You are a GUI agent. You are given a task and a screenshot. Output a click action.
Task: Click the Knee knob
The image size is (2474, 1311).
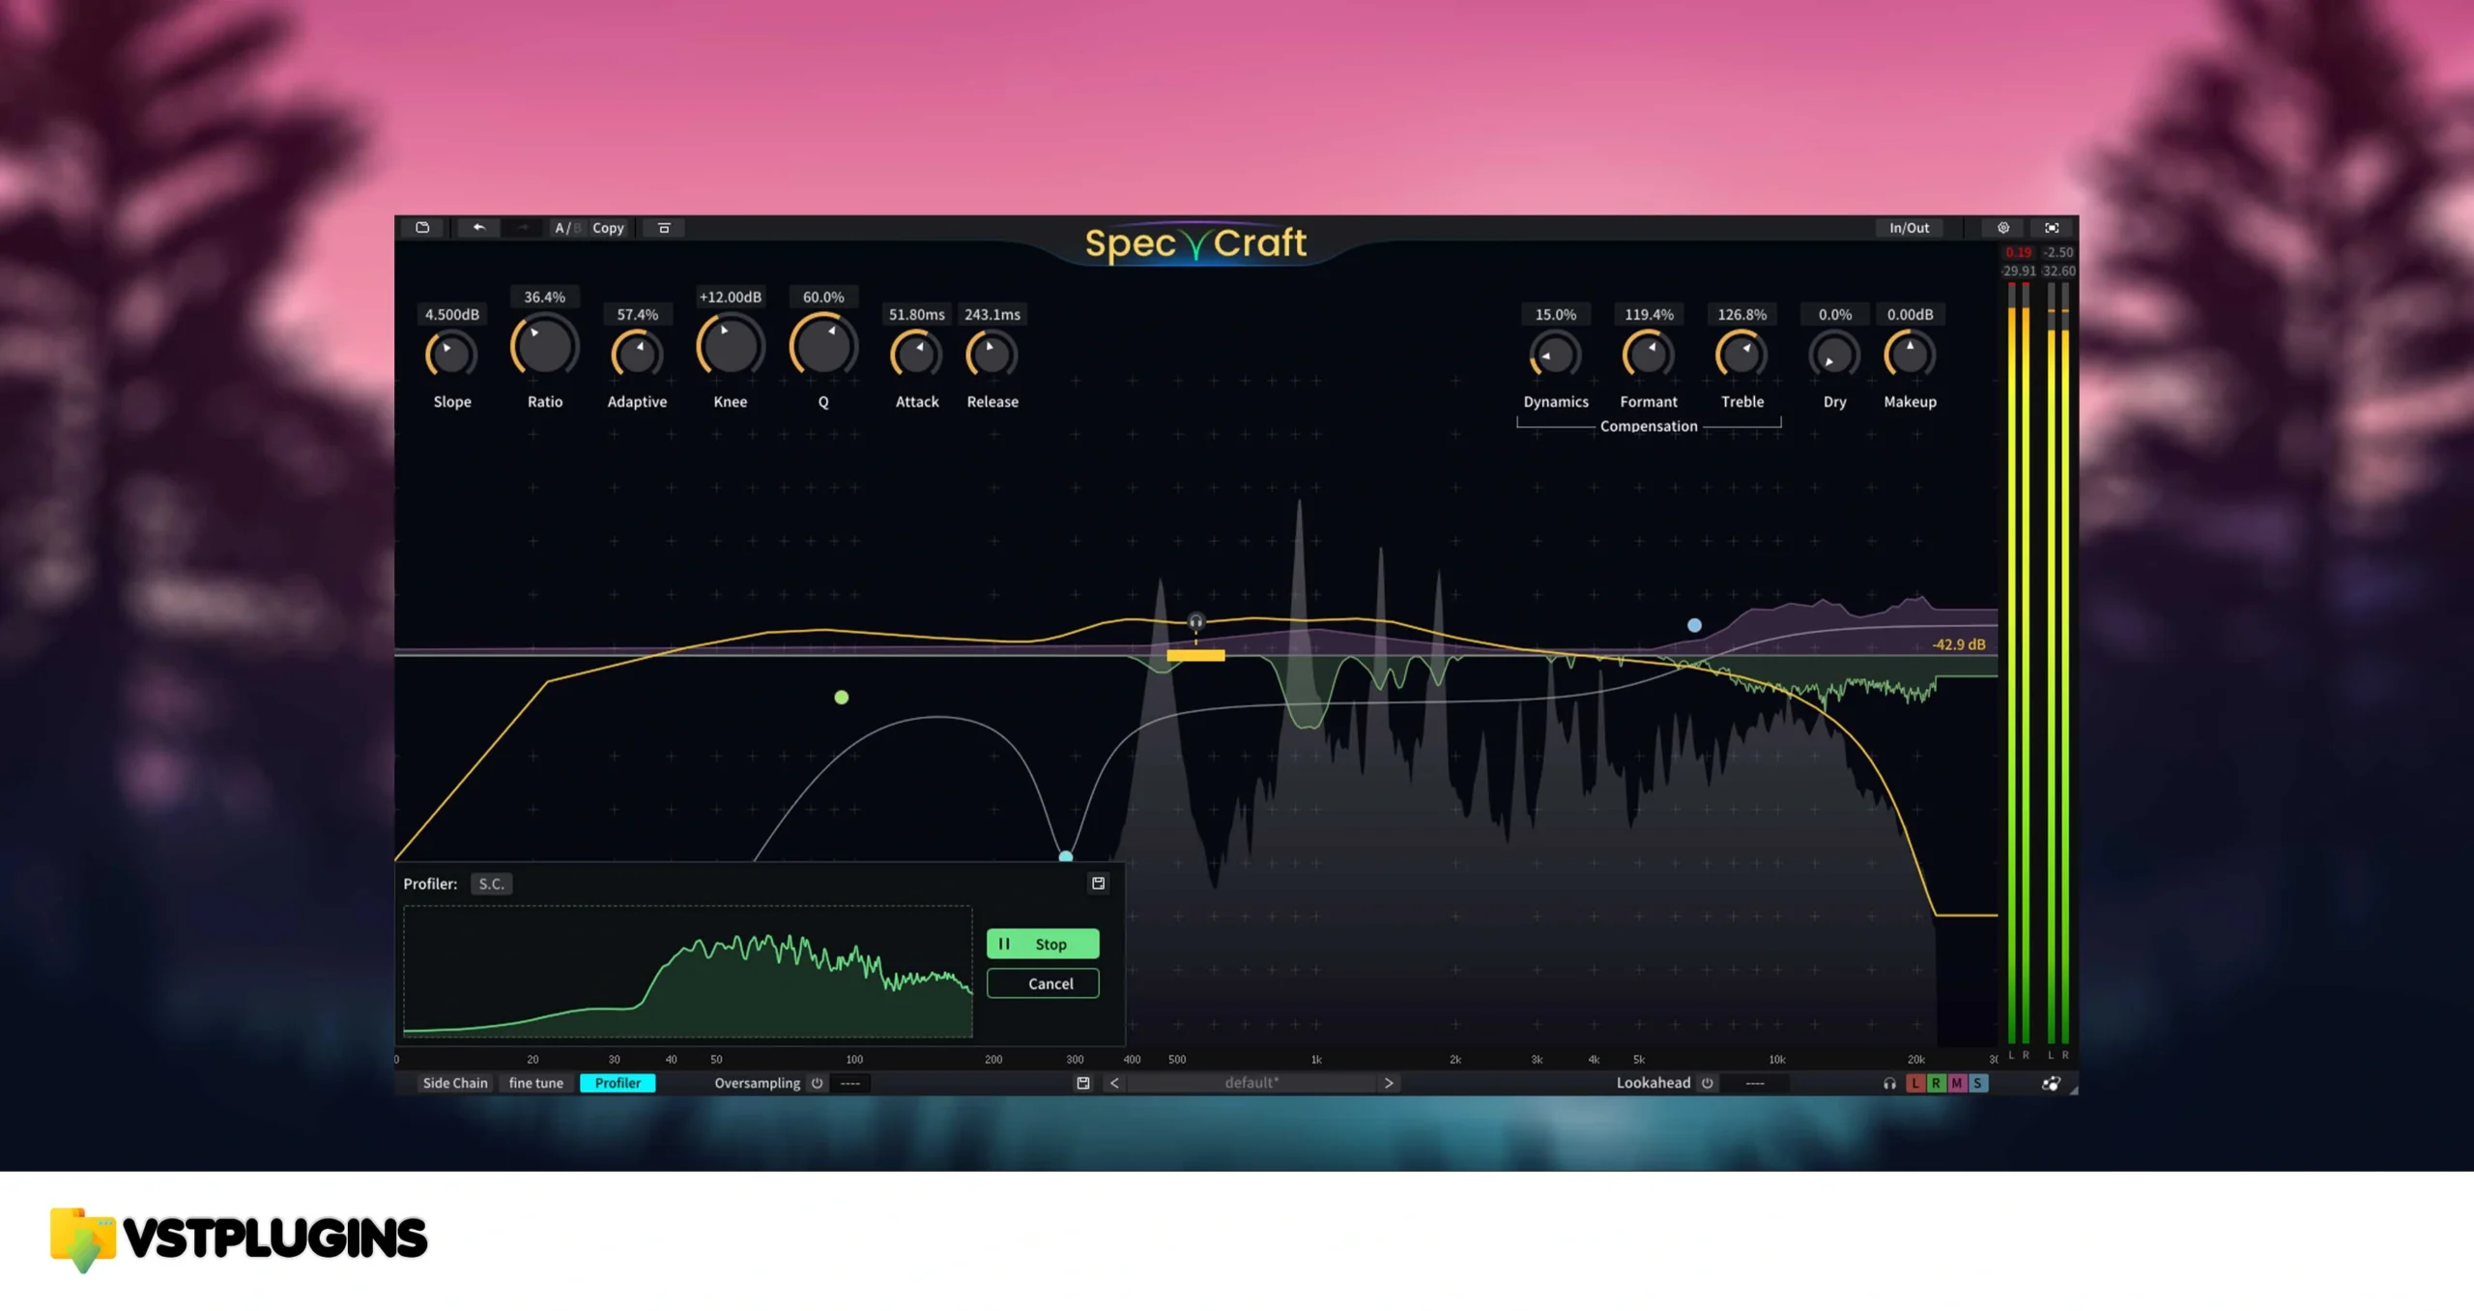coord(730,346)
